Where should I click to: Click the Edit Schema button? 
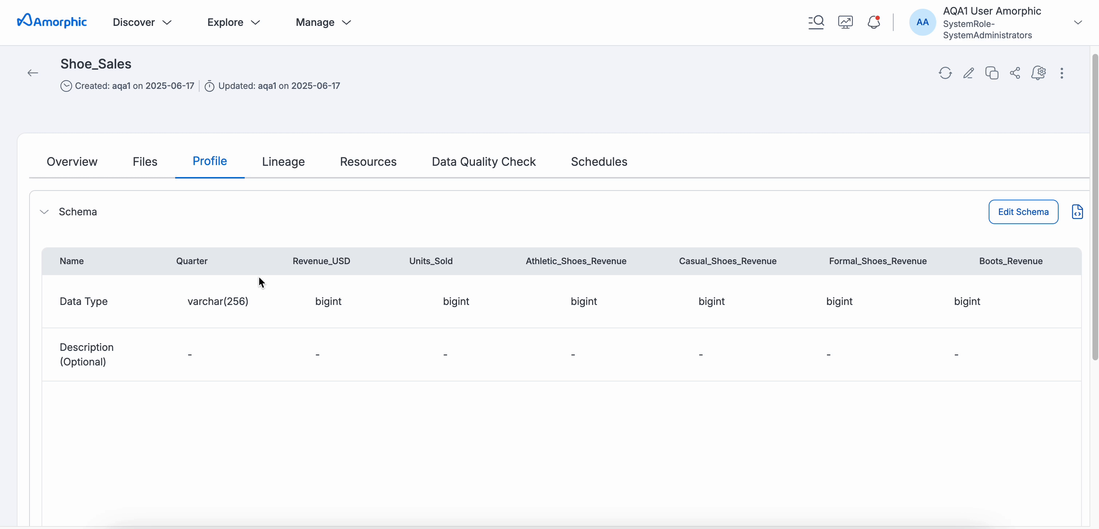tap(1023, 212)
